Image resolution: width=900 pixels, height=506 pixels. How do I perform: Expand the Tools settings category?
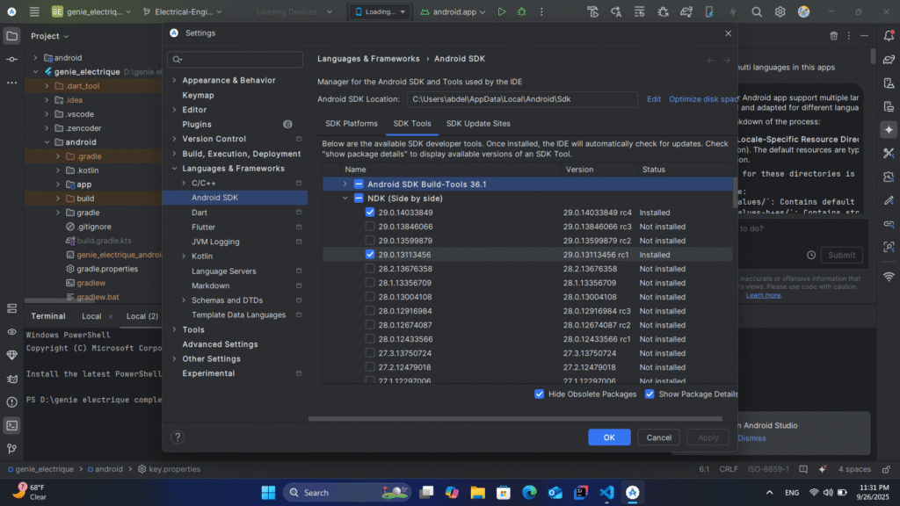(174, 329)
